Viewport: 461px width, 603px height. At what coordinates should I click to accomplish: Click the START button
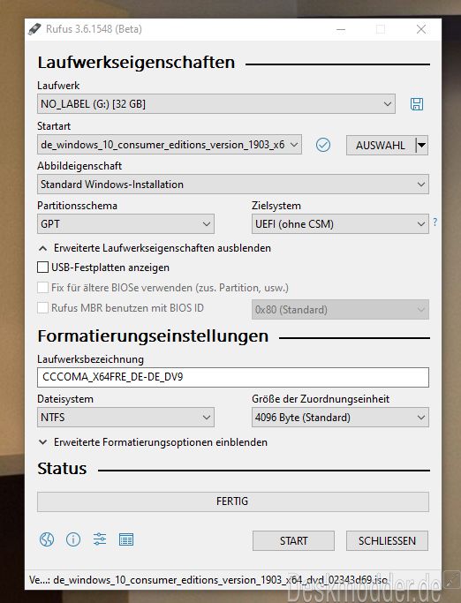tap(293, 540)
